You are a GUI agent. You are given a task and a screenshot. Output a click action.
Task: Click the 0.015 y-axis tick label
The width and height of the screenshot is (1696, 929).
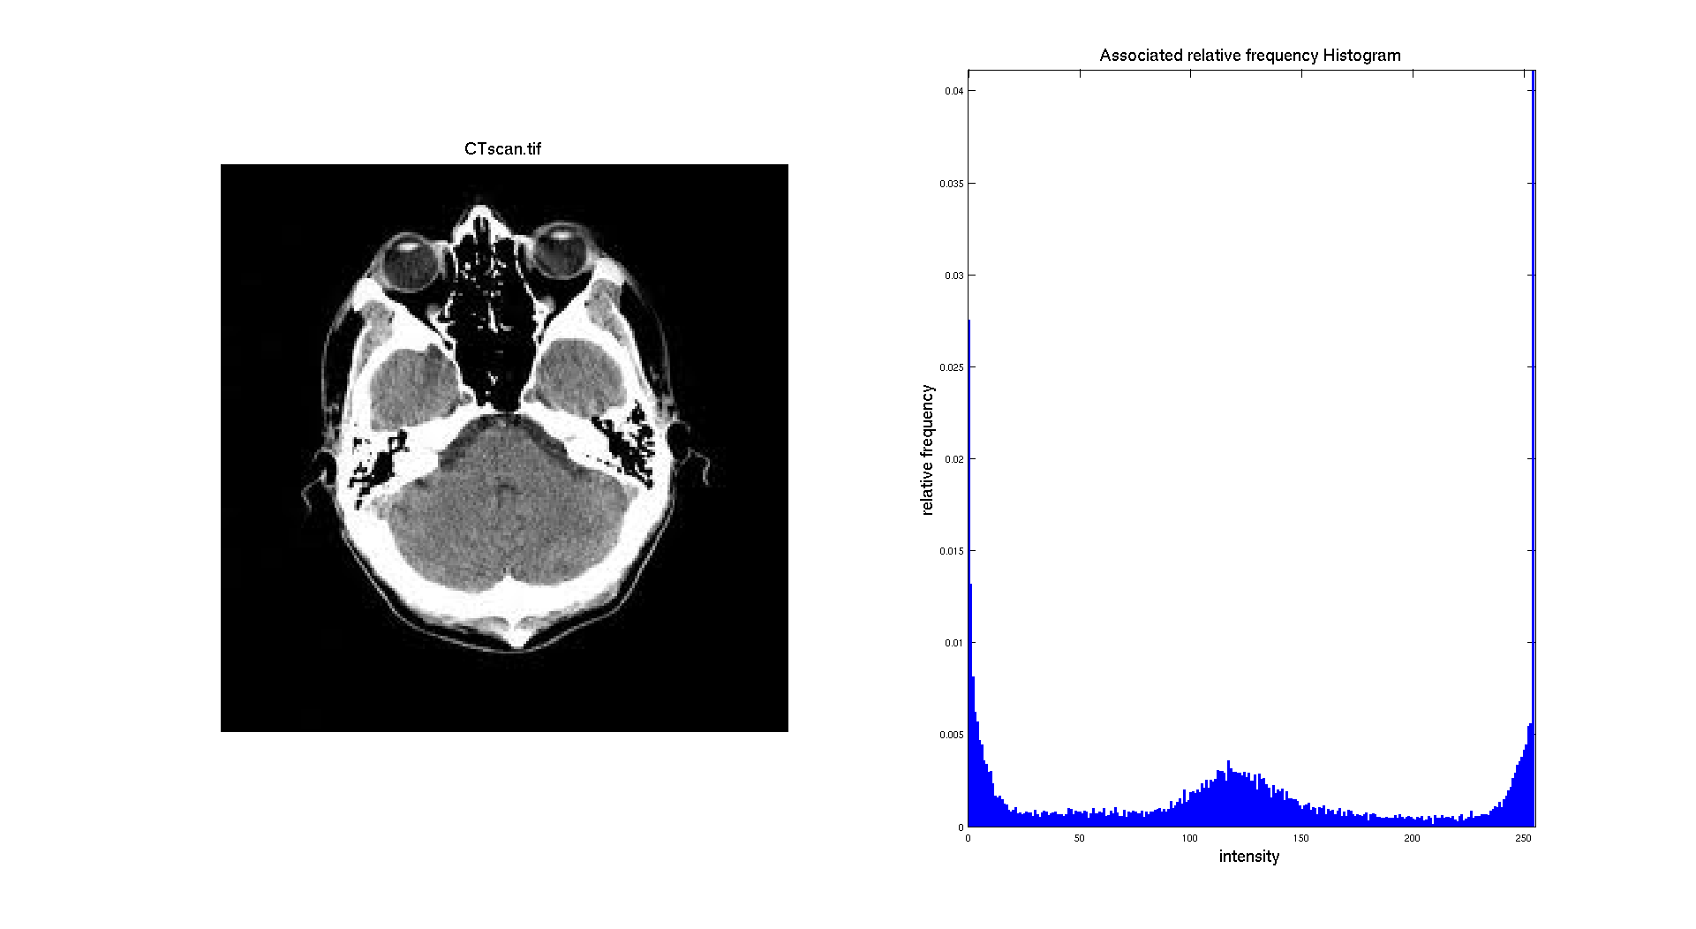[952, 551]
